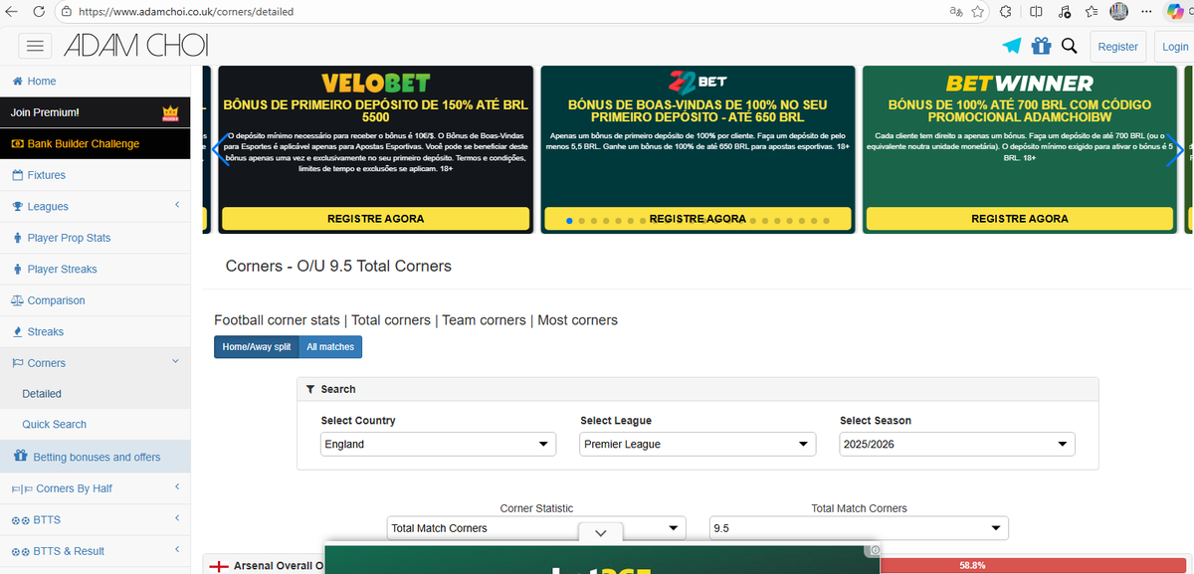Open Comparison page in sidebar
The width and height of the screenshot is (1194, 574).
[x=95, y=300]
